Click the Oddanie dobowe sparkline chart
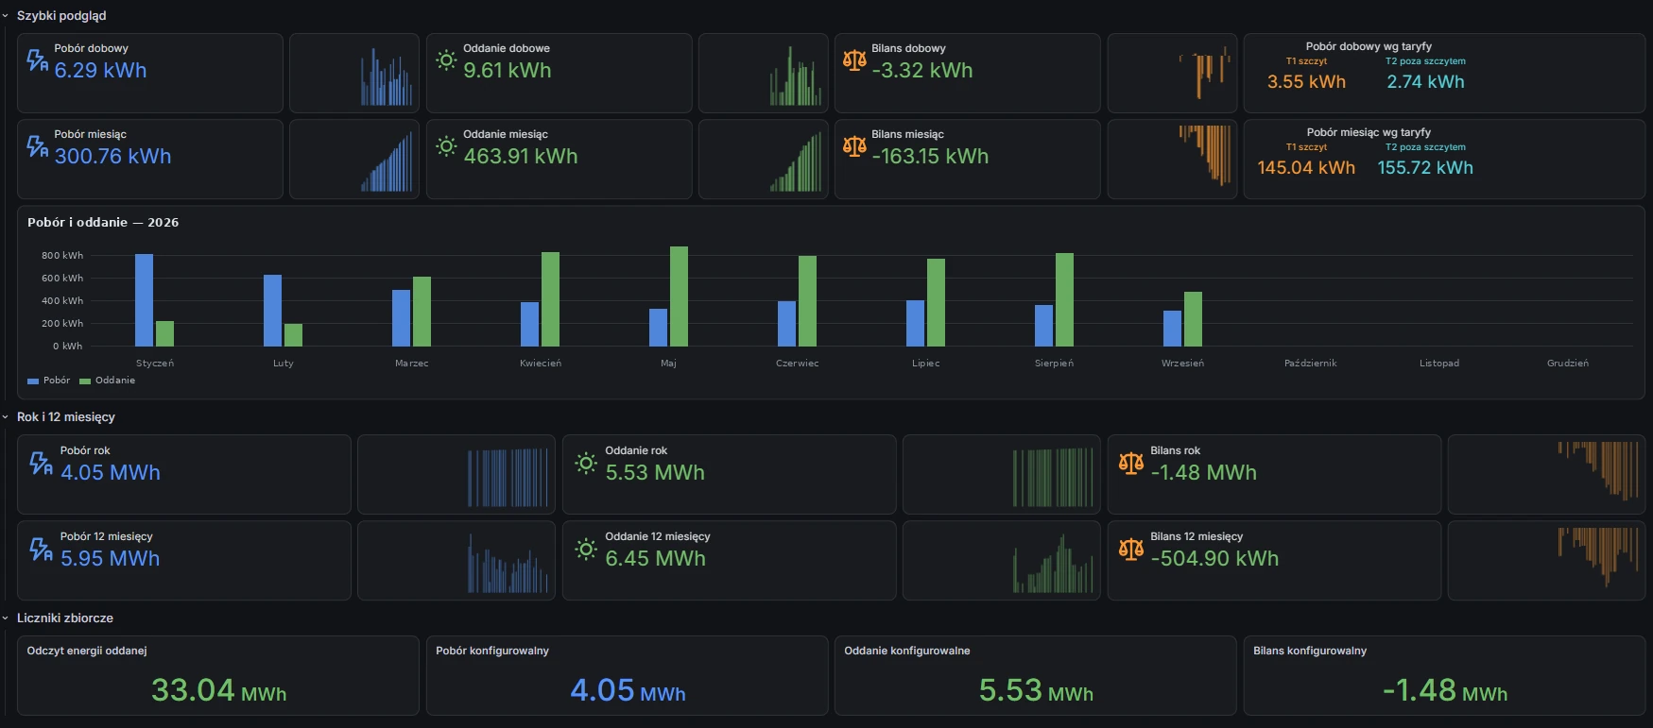This screenshot has width=1653, height=728. point(795,76)
